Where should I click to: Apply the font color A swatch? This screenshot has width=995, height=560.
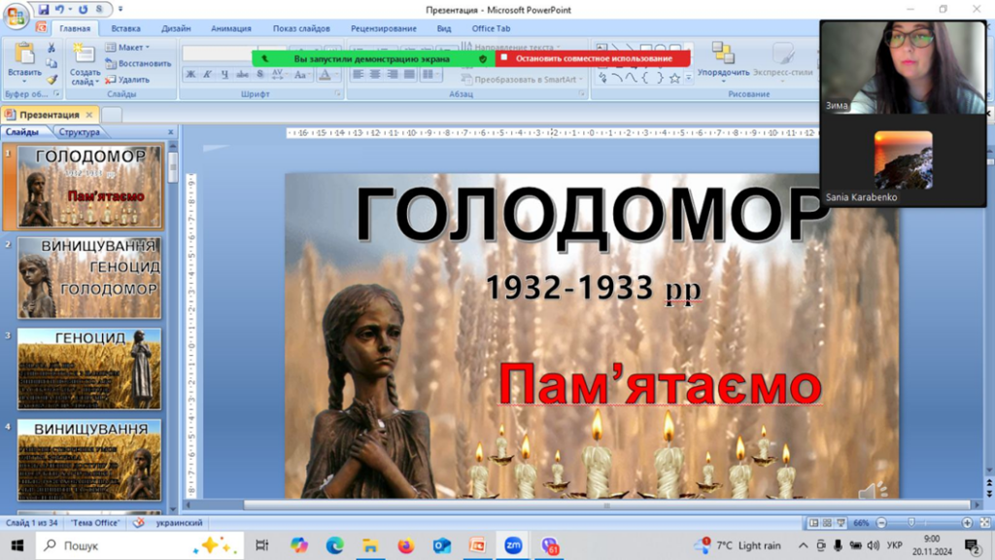click(325, 75)
